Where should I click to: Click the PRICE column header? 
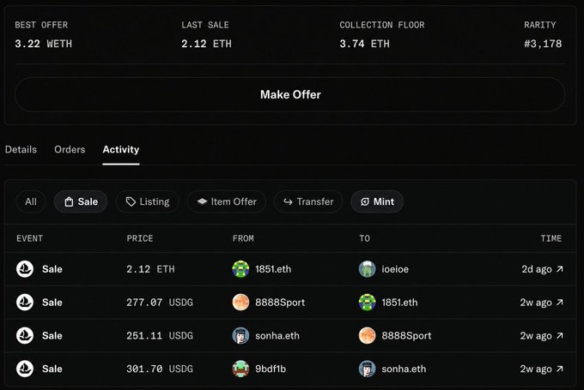[140, 238]
